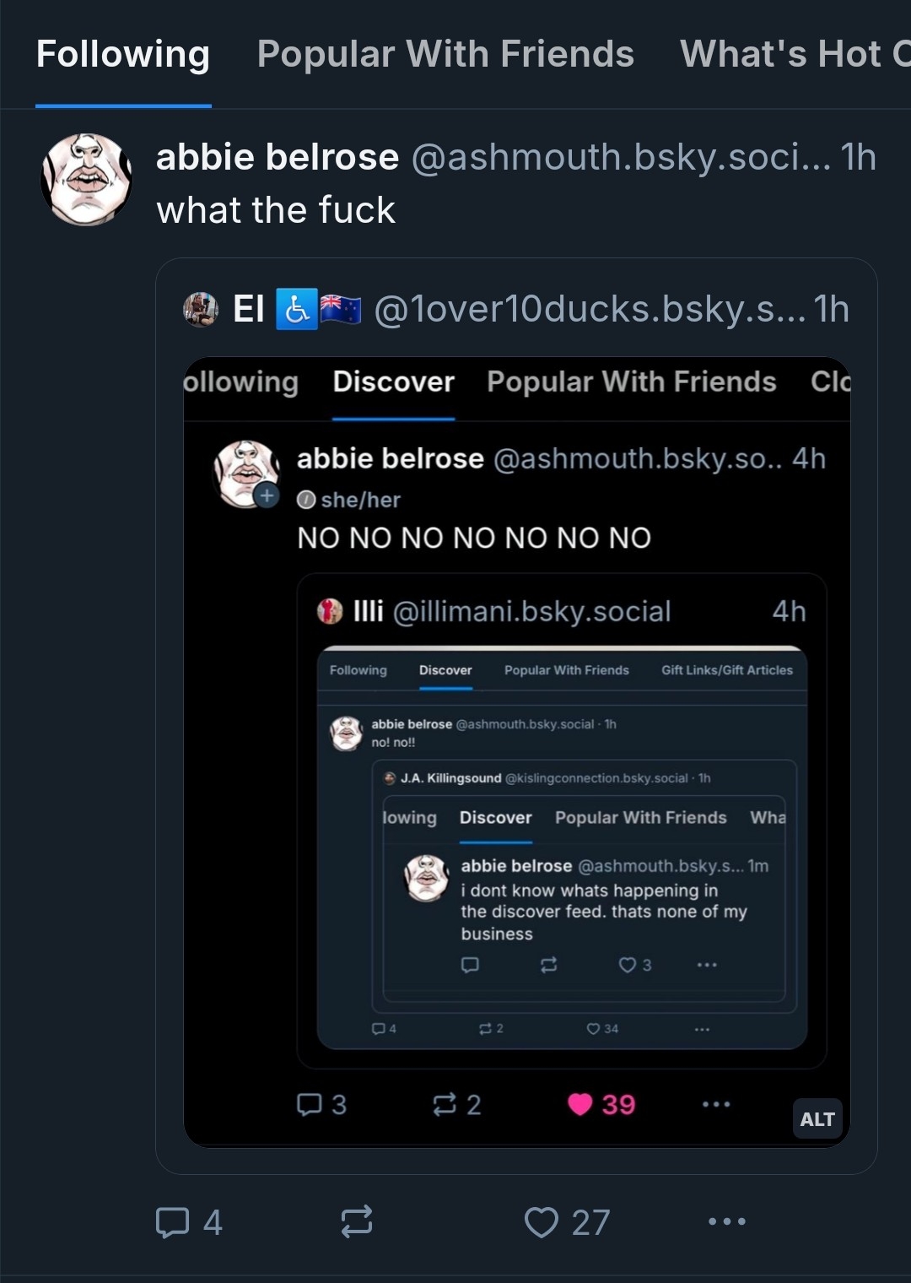
Task: Tap the small heart showing 34 likes
Action: 594,1028
